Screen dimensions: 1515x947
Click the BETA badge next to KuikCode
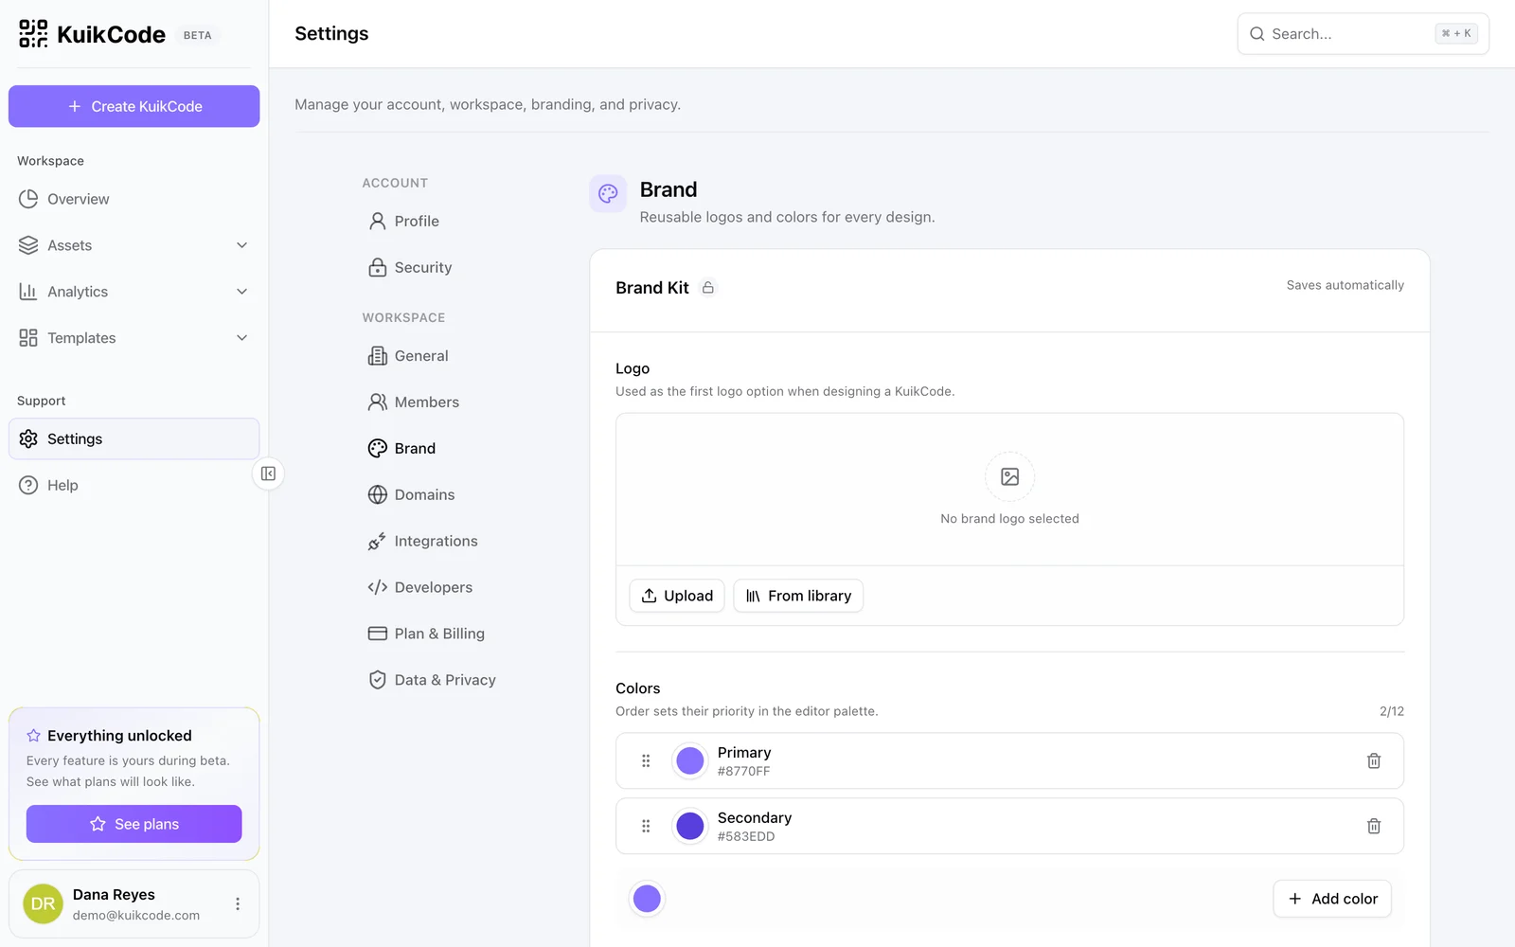(198, 35)
